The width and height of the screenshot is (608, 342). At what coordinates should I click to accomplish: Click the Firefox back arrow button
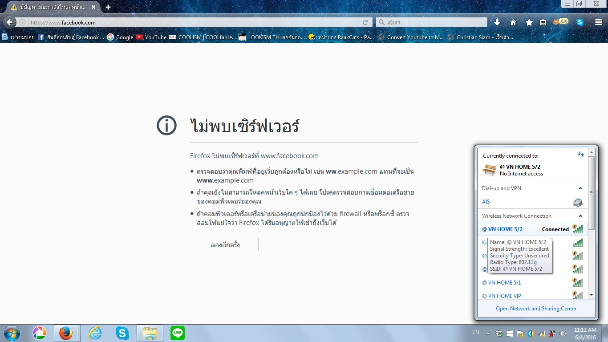click(x=9, y=22)
